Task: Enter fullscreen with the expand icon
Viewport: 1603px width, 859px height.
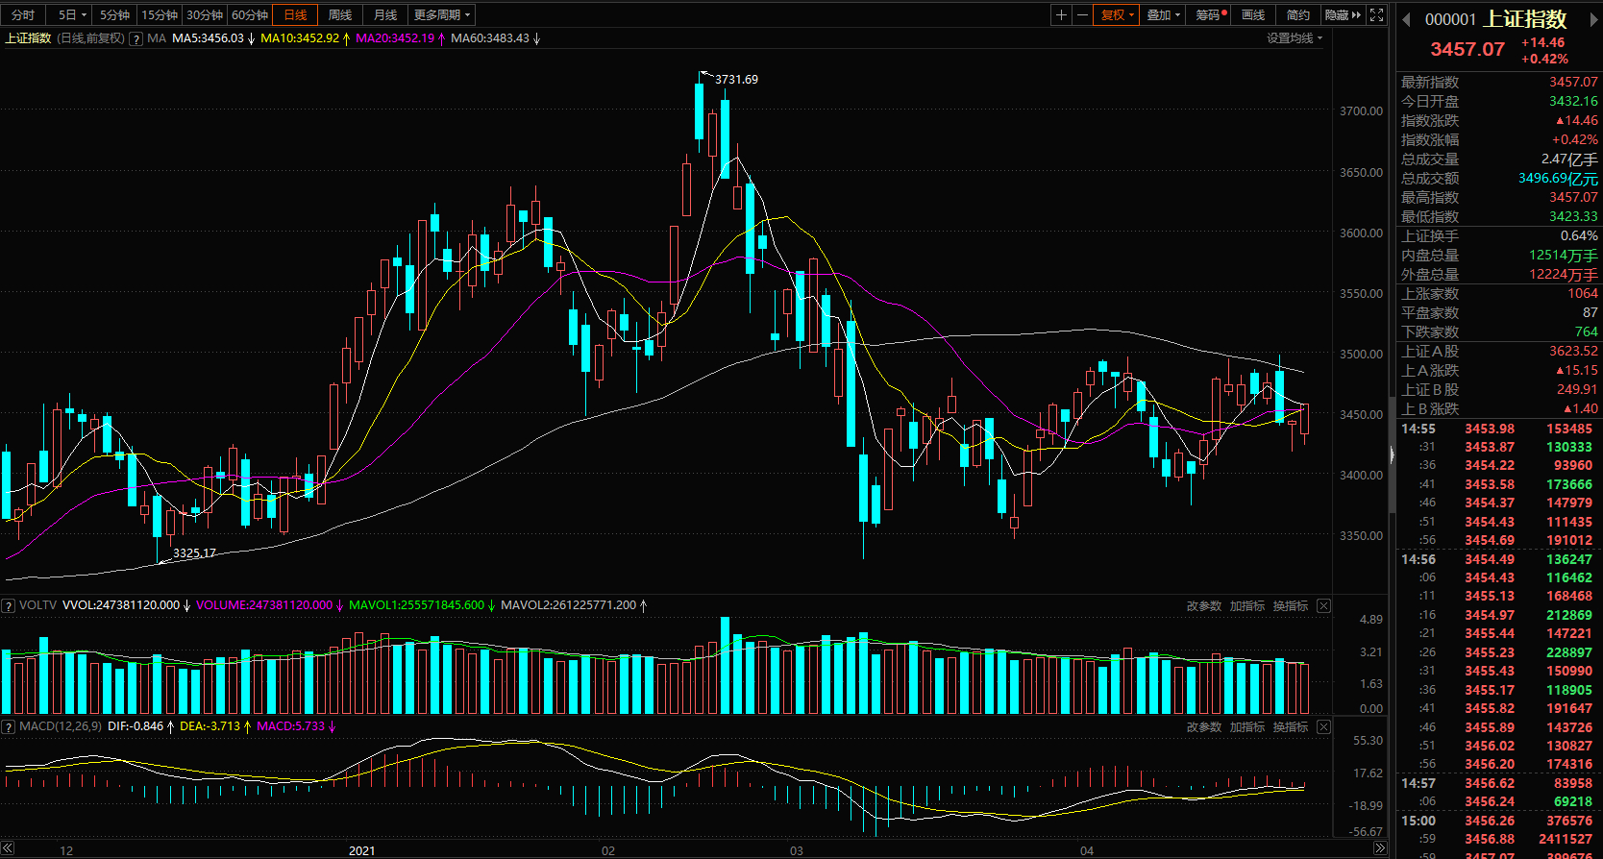Action: pyautogui.click(x=1376, y=14)
